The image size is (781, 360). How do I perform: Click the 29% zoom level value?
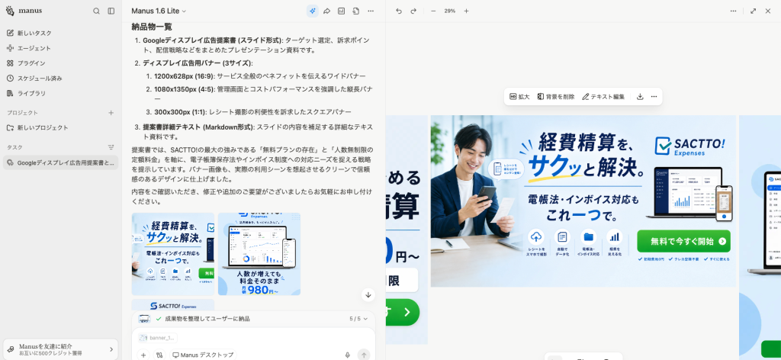pyautogui.click(x=450, y=11)
